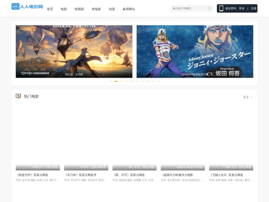Click the 注册 register link

tap(253, 9)
